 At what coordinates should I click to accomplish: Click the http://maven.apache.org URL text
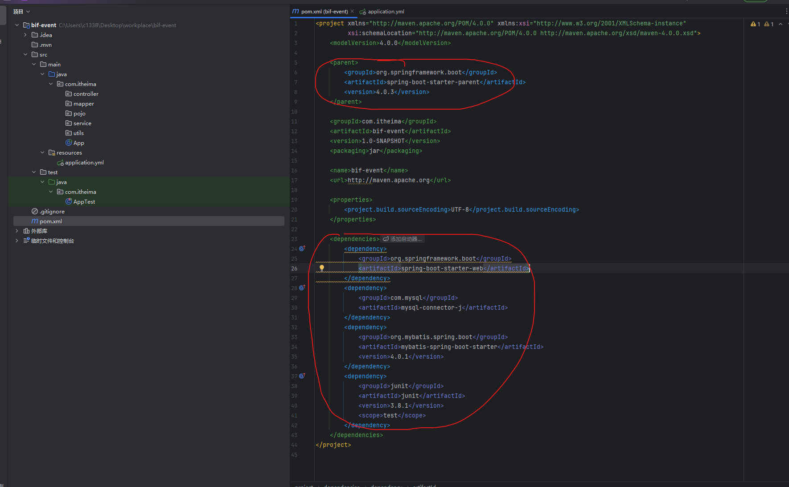389,180
